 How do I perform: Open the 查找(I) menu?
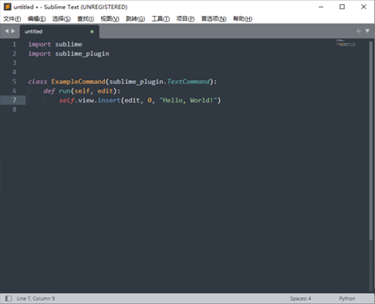pos(86,19)
